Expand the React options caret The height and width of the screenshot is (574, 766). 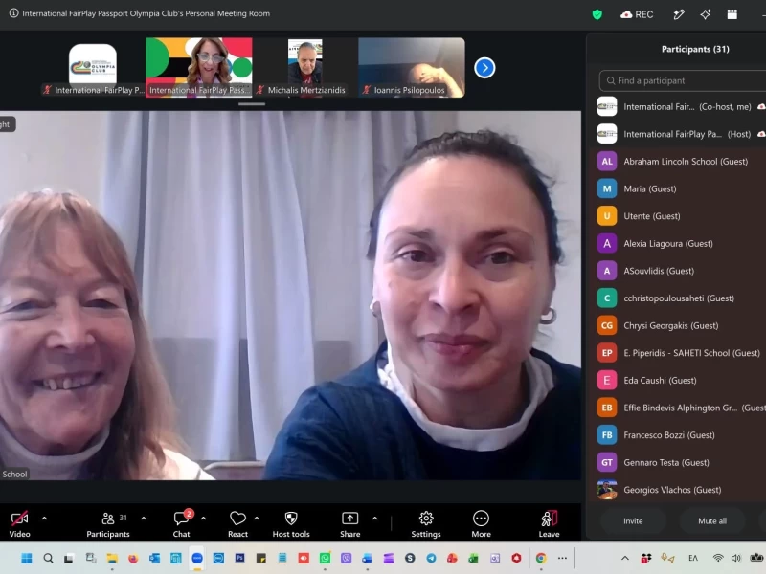pyautogui.click(x=257, y=518)
